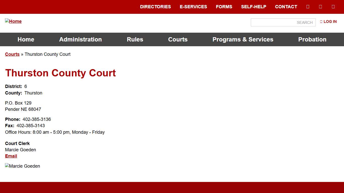The height and width of the screenshot is (193, 344).
Task: Select the Home navigation tab
Action: click(x=26, y=39)
